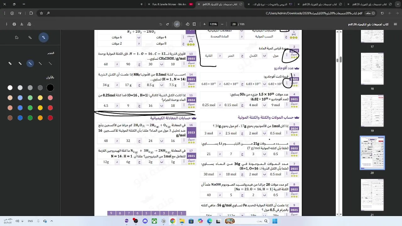Select the eraser tool
Viewport: 402px width, 226px height.
17,38
